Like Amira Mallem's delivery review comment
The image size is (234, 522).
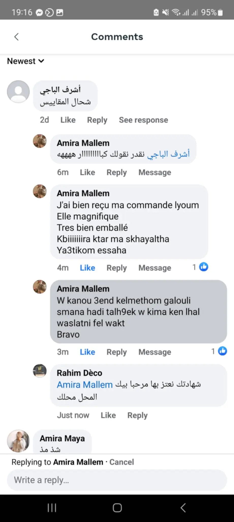[87, 268]
